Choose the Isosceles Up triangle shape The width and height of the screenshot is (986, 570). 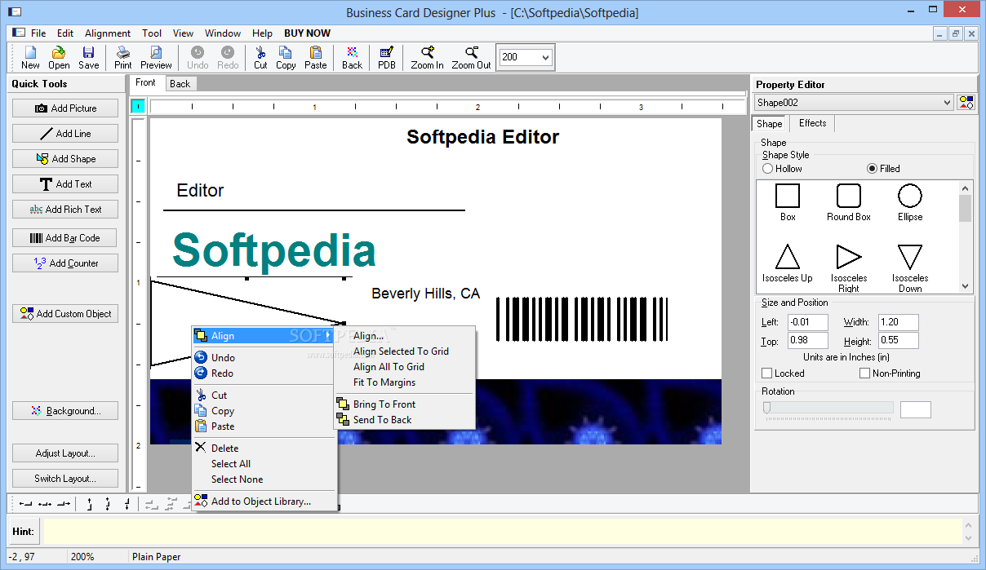point(788,263)
